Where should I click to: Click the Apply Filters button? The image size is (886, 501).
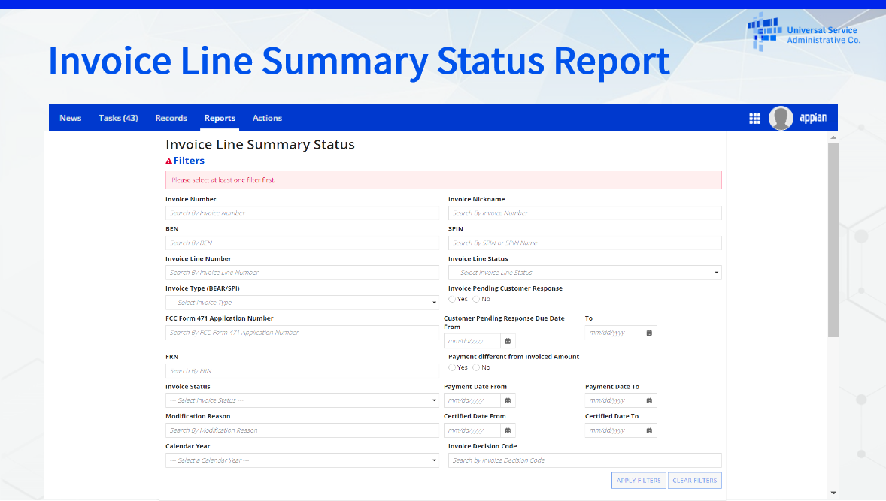[639, 481]
